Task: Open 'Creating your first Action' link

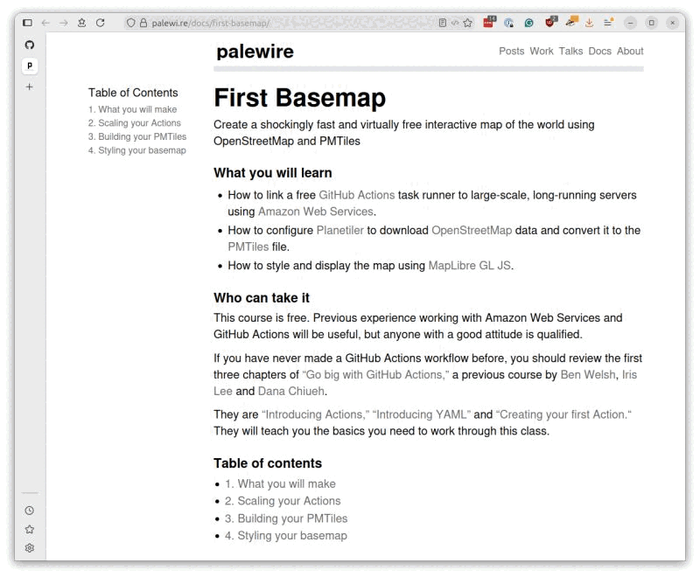Action: pos(563,414)
